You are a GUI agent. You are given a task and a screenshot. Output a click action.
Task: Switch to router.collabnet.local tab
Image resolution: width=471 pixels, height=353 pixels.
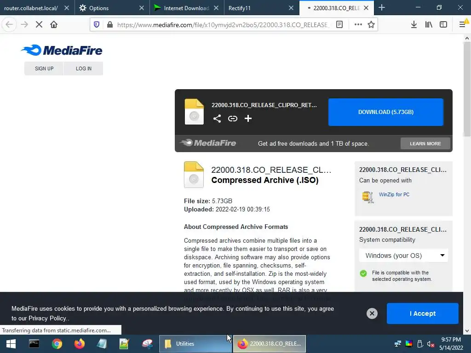click(31, 8)
